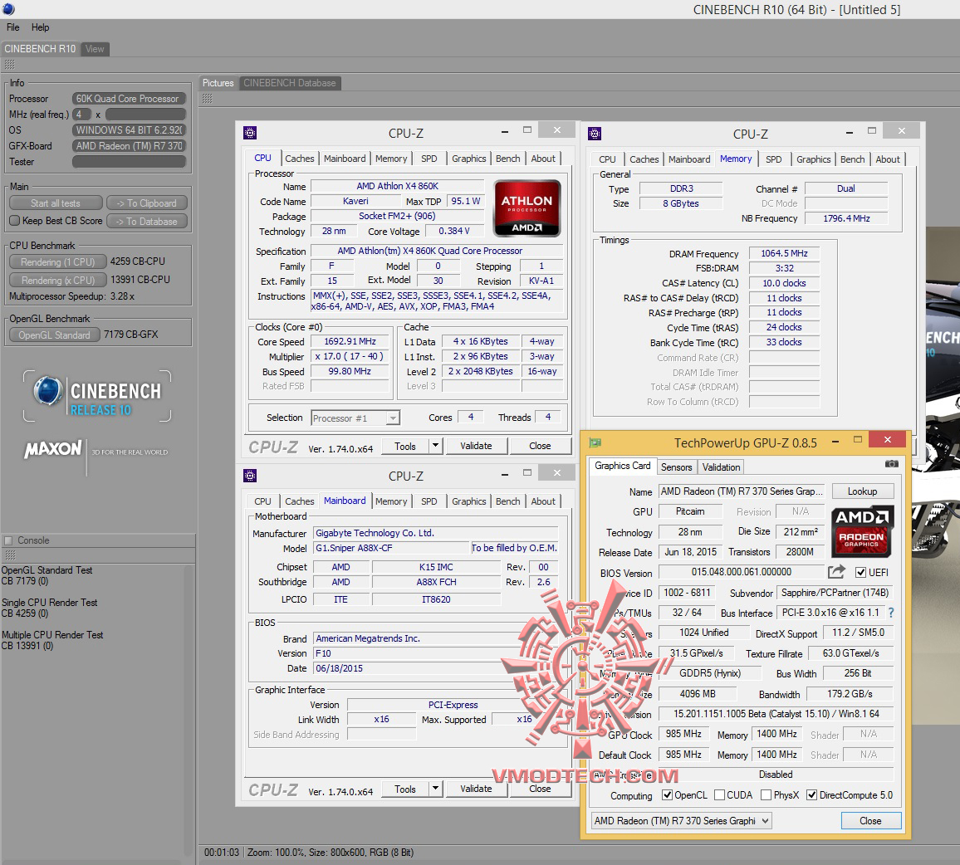Switch to the Sensors tab in GPU-Z

pos(676,467)
